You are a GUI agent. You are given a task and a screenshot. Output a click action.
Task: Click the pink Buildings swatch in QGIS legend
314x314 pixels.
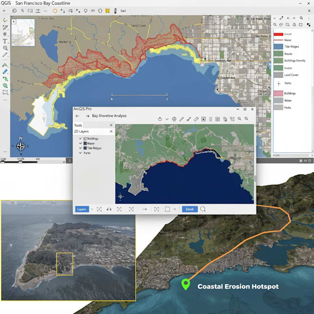[x=278, y=93]
